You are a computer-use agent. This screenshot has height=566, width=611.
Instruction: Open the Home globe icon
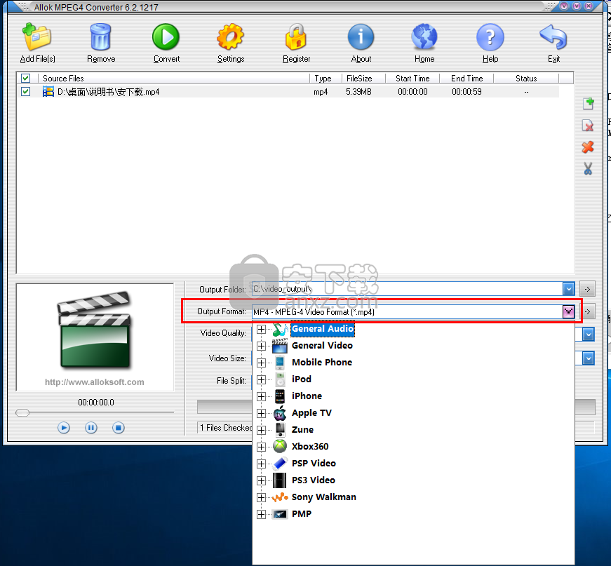[x=424, y=37]
